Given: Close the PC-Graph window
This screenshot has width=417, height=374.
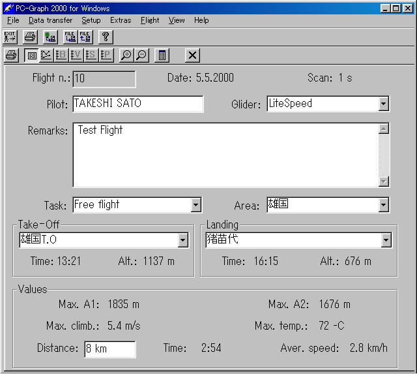Looking at the screenshot, I should click(407, 8).
